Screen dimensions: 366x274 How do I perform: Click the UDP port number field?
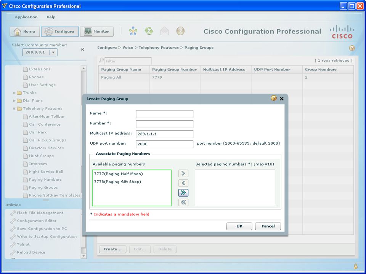click(165, 144)
